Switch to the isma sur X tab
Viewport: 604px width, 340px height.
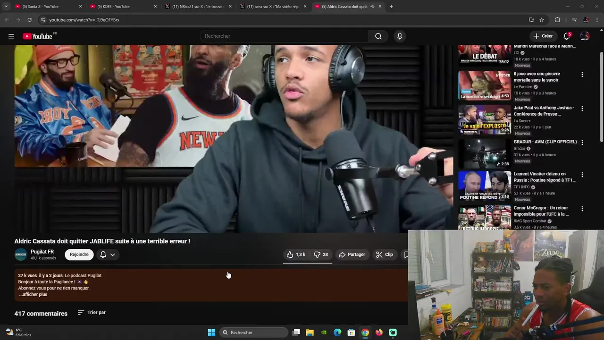[273, 7]
